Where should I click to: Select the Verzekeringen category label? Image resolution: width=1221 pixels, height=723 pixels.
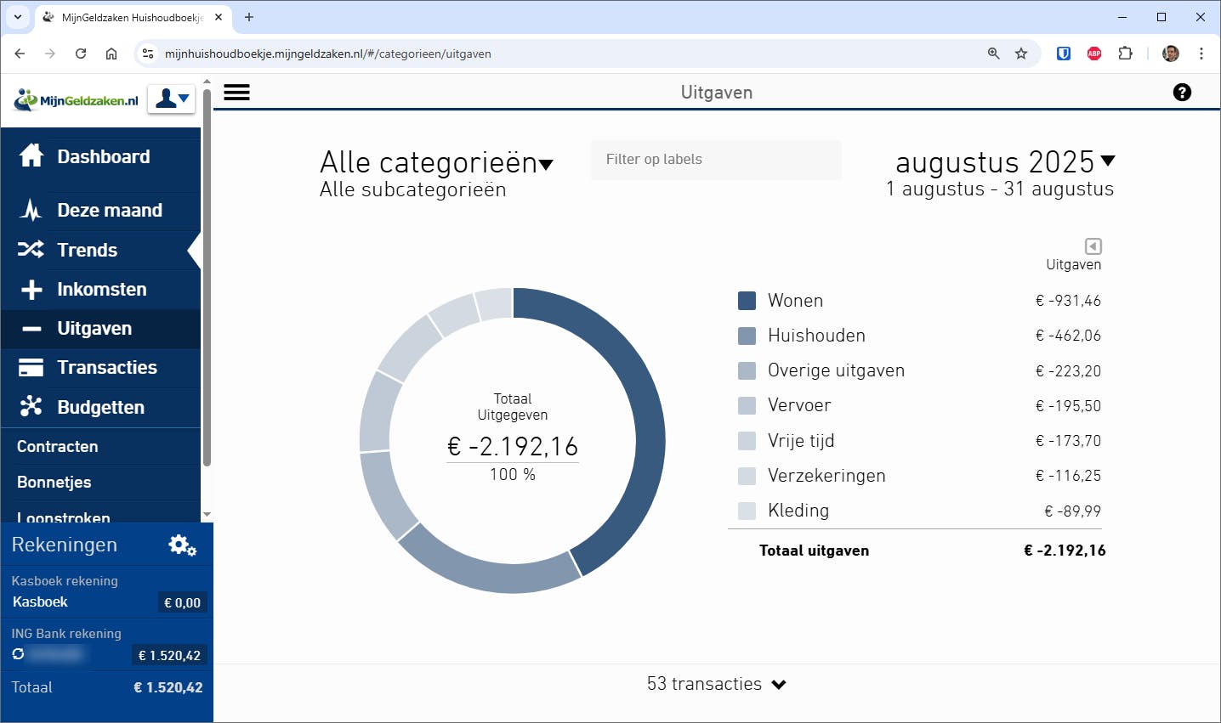[x=826, y=476]
